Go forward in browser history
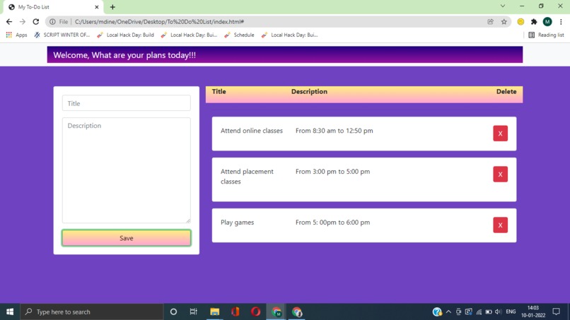 pos(23,22)
